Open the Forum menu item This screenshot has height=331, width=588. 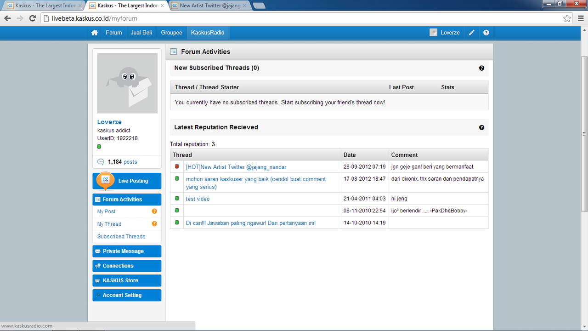(114, 33)
